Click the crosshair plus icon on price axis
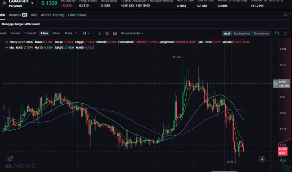The height and width of the screenshot is (172, 292). coord(275,84)
